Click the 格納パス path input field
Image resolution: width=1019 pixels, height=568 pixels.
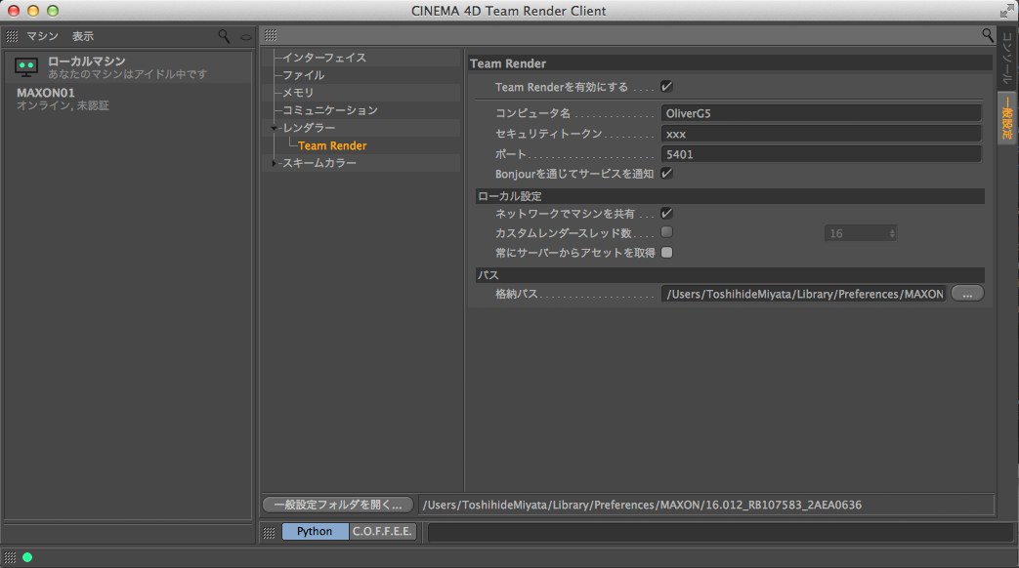click(x=804, y=294)
